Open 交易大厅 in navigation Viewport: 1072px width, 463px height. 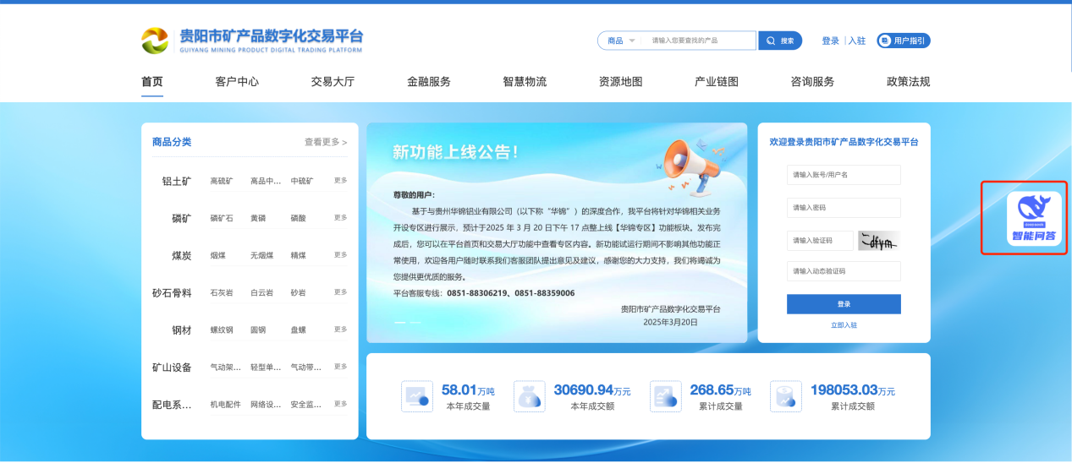(x=333, y=82)
